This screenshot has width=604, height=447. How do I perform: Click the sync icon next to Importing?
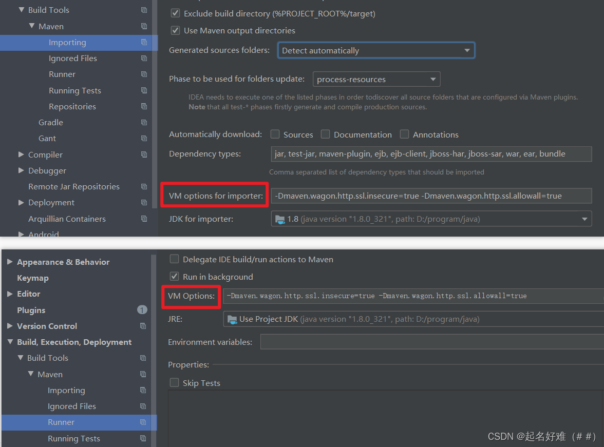tap(144, 43)
